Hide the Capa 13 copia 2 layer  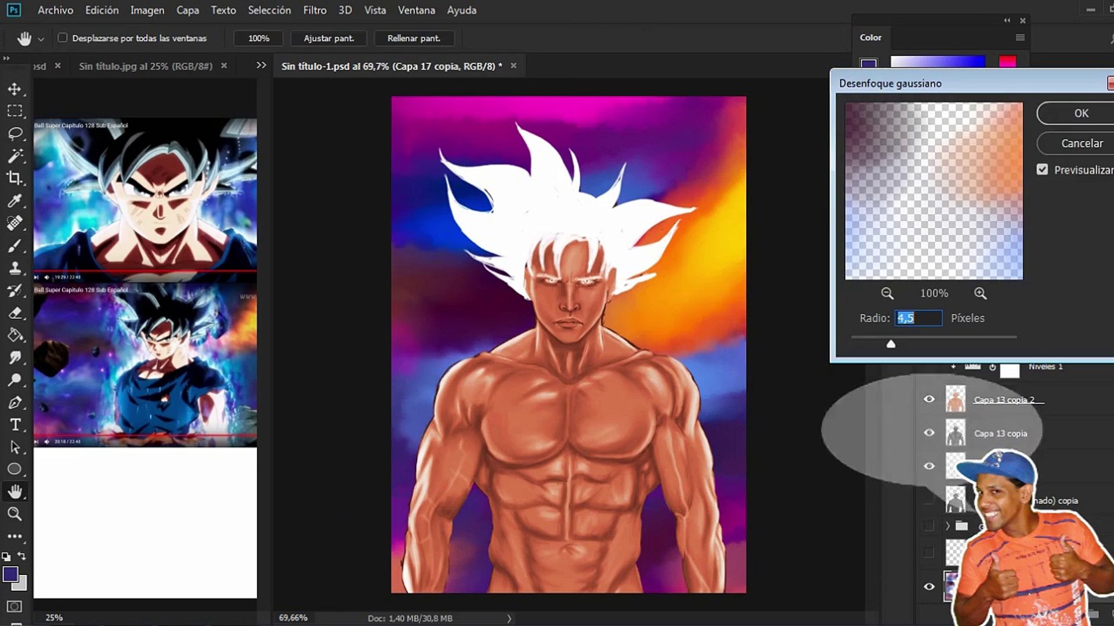(x=929, y=399)
